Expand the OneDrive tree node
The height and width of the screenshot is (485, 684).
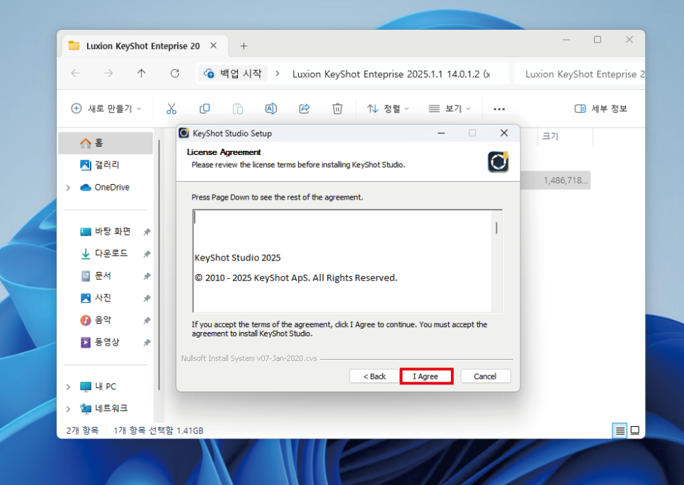68,188
